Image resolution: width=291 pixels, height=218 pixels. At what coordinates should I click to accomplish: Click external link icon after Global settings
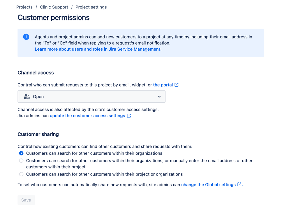(x=239, y=185)
